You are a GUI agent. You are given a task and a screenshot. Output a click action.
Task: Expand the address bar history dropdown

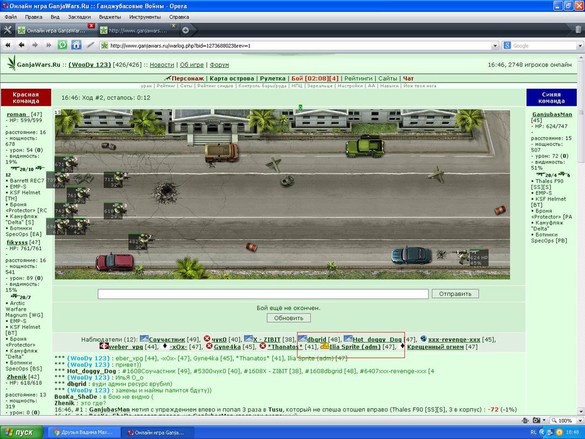point(495,45)
